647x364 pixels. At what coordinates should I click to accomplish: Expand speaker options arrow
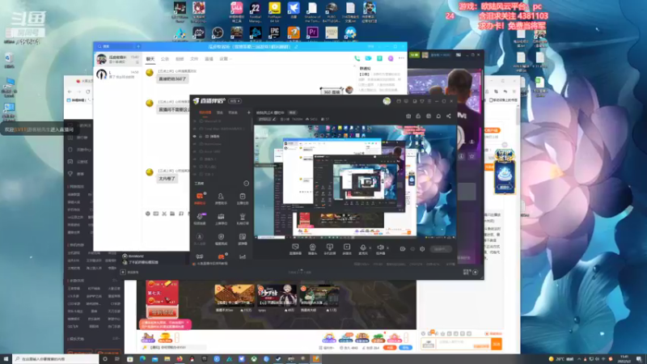pos(387,248)
